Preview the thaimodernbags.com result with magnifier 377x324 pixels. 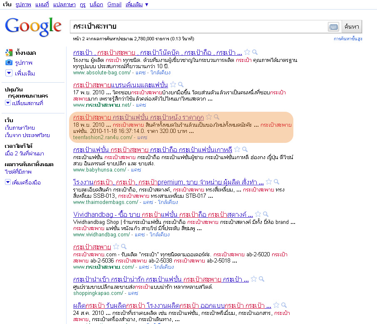click(276, 182)
